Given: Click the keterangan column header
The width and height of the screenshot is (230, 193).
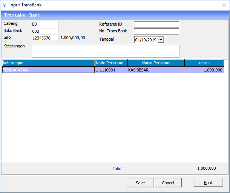Looking at the screenshot, I should pyautogui.click(x=48, y=63).
